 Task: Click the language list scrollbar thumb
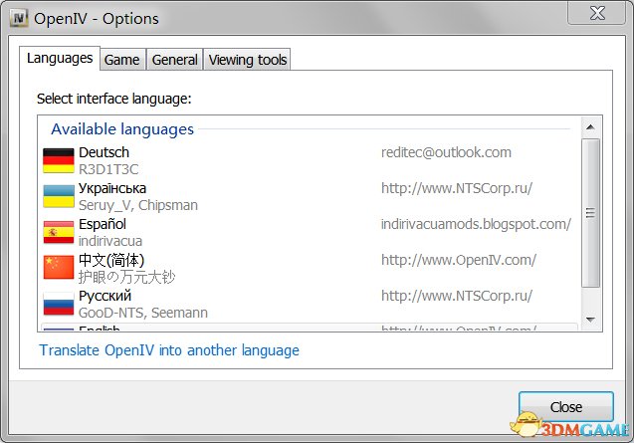tap(590, 213)
